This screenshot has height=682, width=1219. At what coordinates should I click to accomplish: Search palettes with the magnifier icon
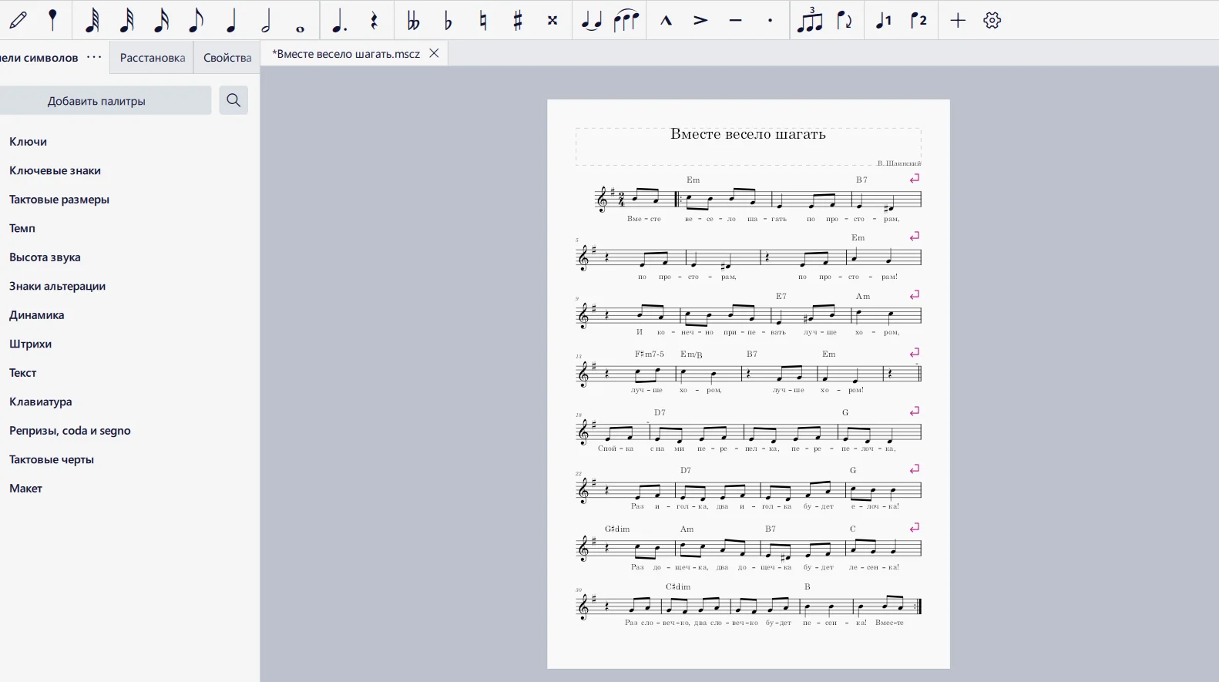pyautogui.click(x=233, y=100)
